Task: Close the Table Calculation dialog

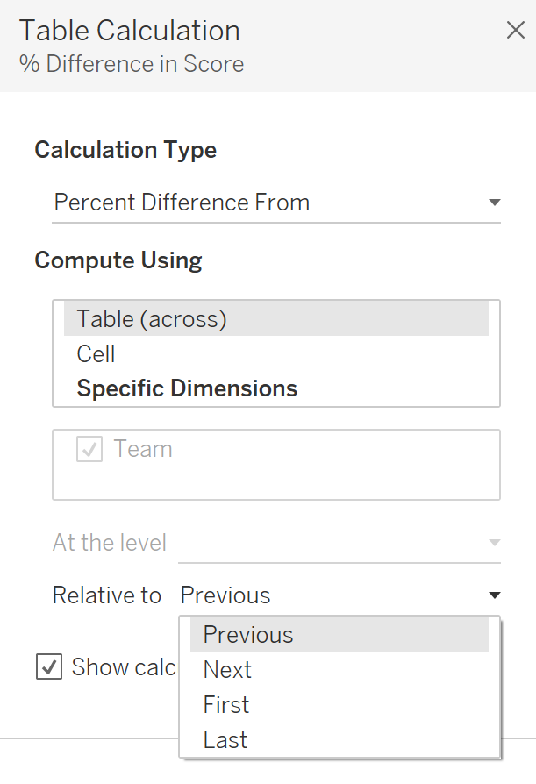Action: 516,31
